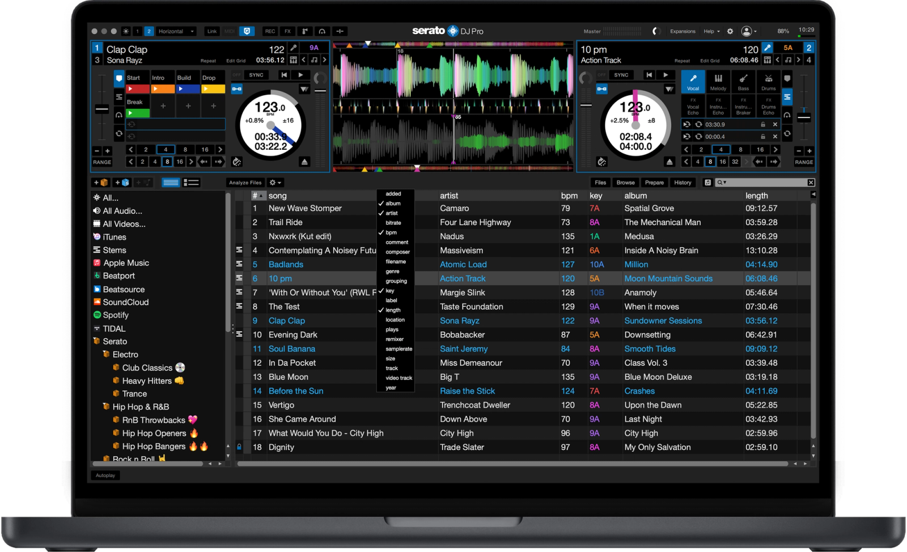
Task: Open the Help dropdown menu
Action: point(711,31)
